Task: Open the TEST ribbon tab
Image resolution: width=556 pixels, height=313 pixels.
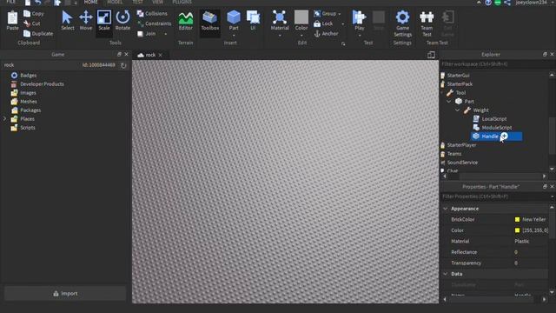Action: [137, 2]
